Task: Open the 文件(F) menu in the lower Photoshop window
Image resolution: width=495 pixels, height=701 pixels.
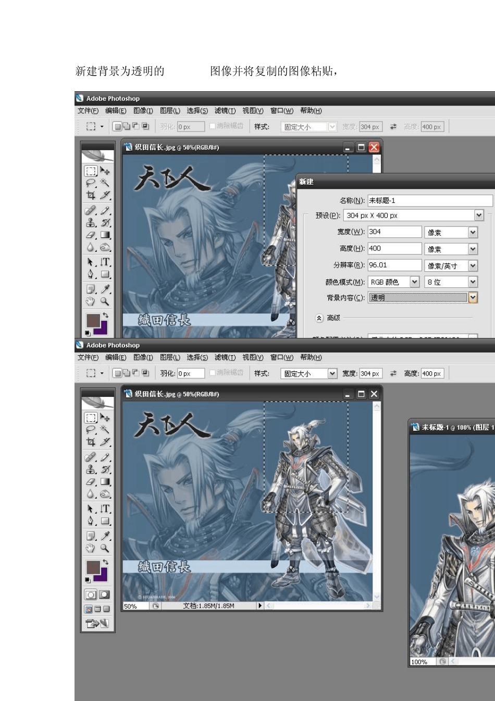Action: (x=88, y=357)
